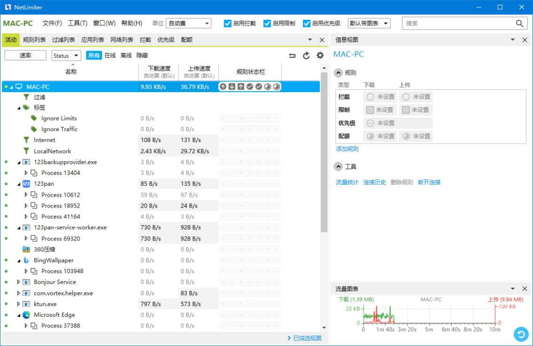Expand the Process 10612 node
This screenshot has height=346, width=533.
click(x=26, y=195)
